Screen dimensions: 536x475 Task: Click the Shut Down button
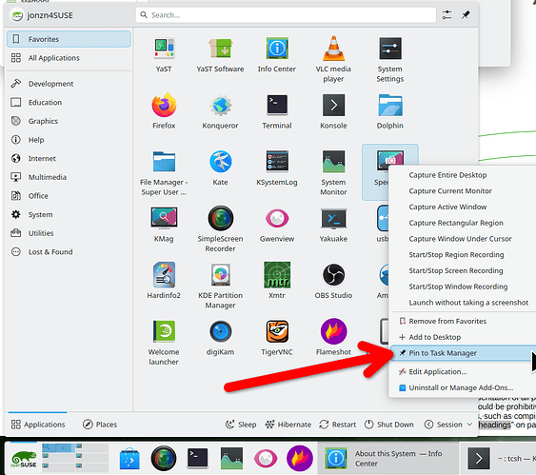tap(388, 425)
